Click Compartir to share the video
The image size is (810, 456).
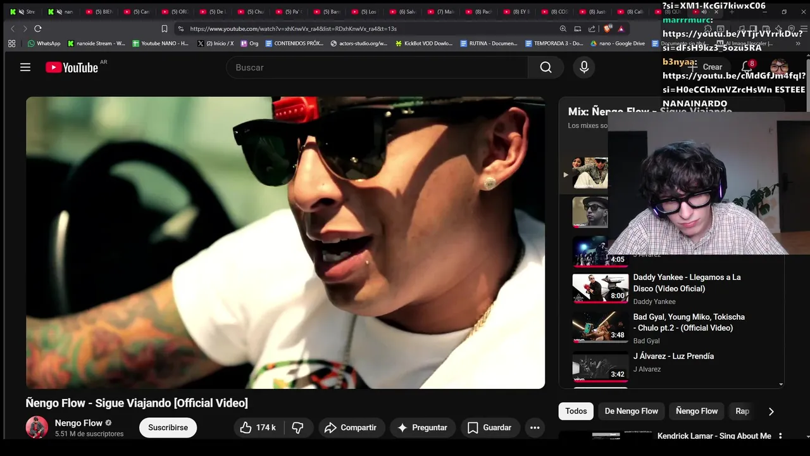[351, 427]
